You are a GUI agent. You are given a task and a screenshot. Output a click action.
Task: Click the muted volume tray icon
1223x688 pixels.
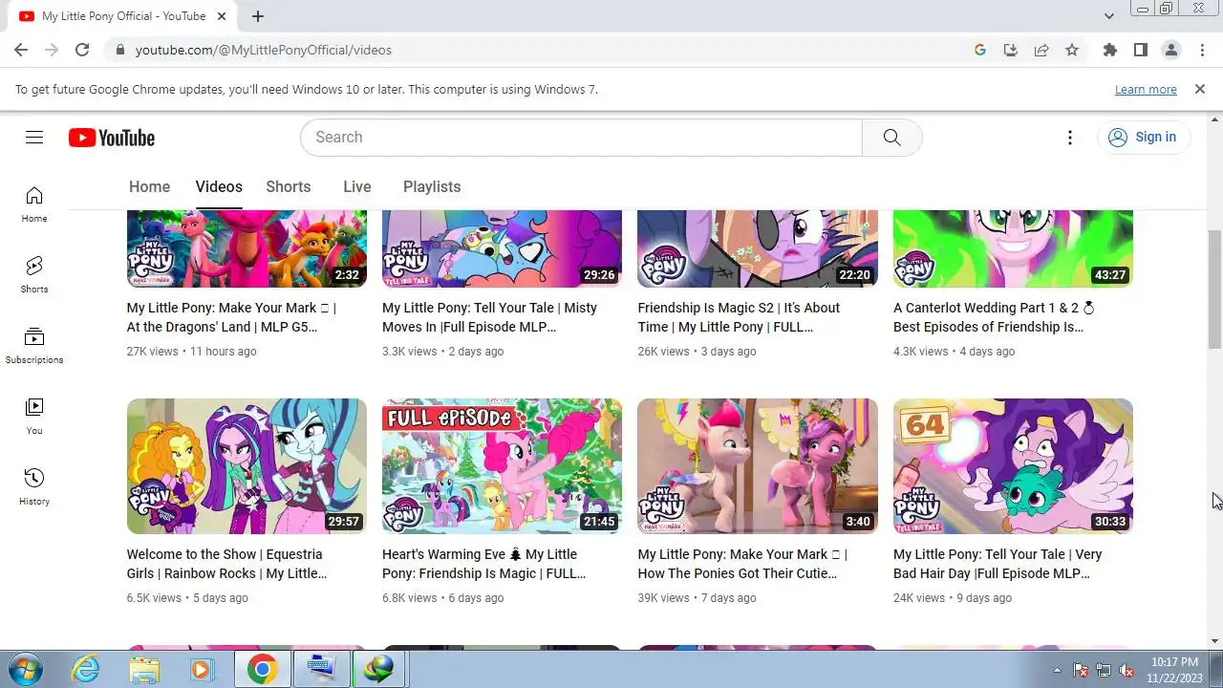tap(1126, 670)
